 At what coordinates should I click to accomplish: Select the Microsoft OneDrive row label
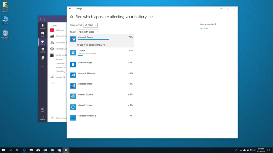pos(87,116)
